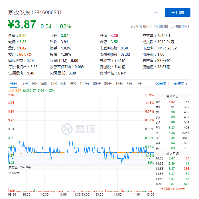Open the 周K chart tab
The width and height of the screenshot is (199, 199).
coord(44,84)
